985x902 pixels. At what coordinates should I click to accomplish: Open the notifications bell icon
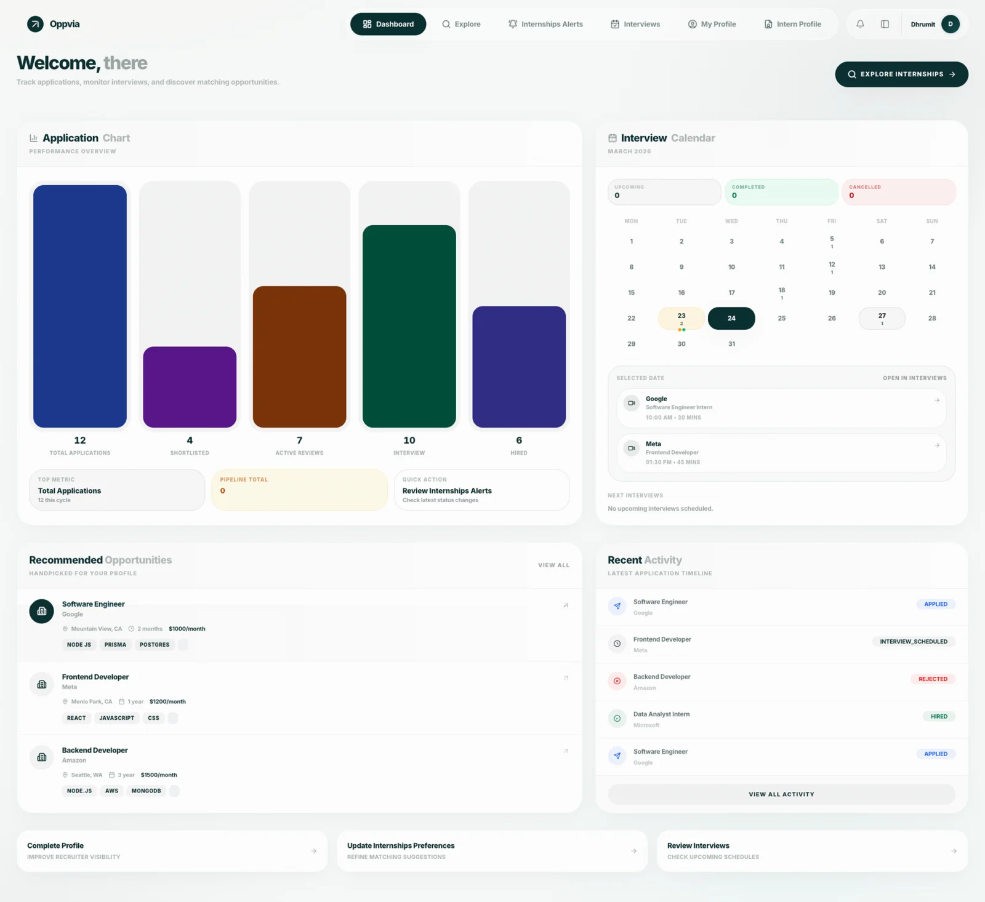point(860,24)
